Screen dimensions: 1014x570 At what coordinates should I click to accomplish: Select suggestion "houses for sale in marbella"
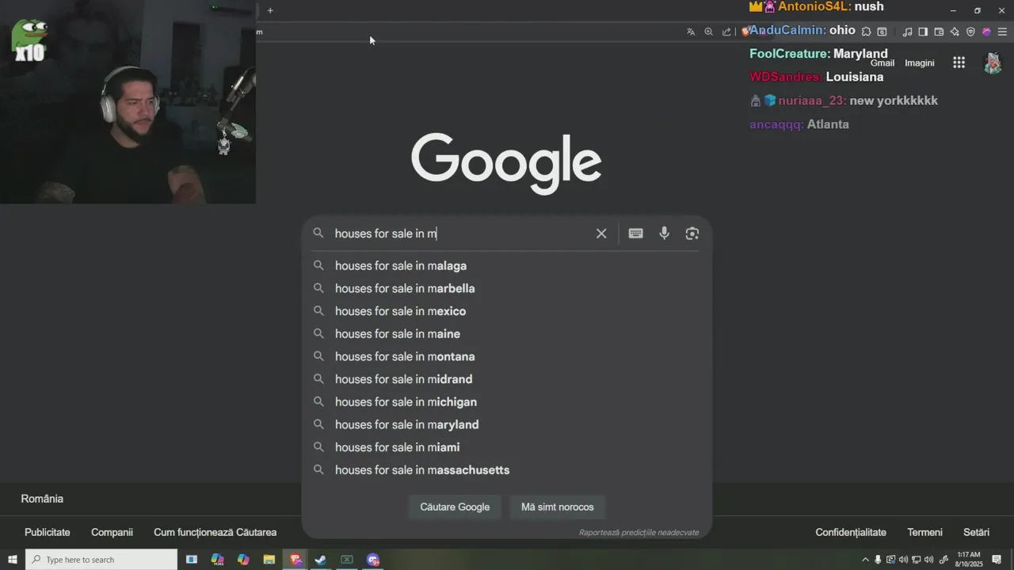click(x=507, y=288)
